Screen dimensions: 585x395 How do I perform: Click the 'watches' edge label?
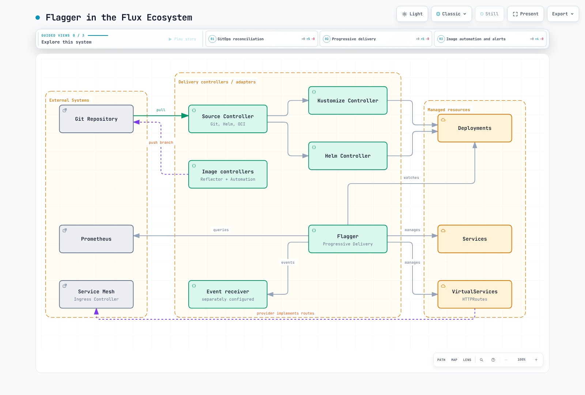pos(411,178)
